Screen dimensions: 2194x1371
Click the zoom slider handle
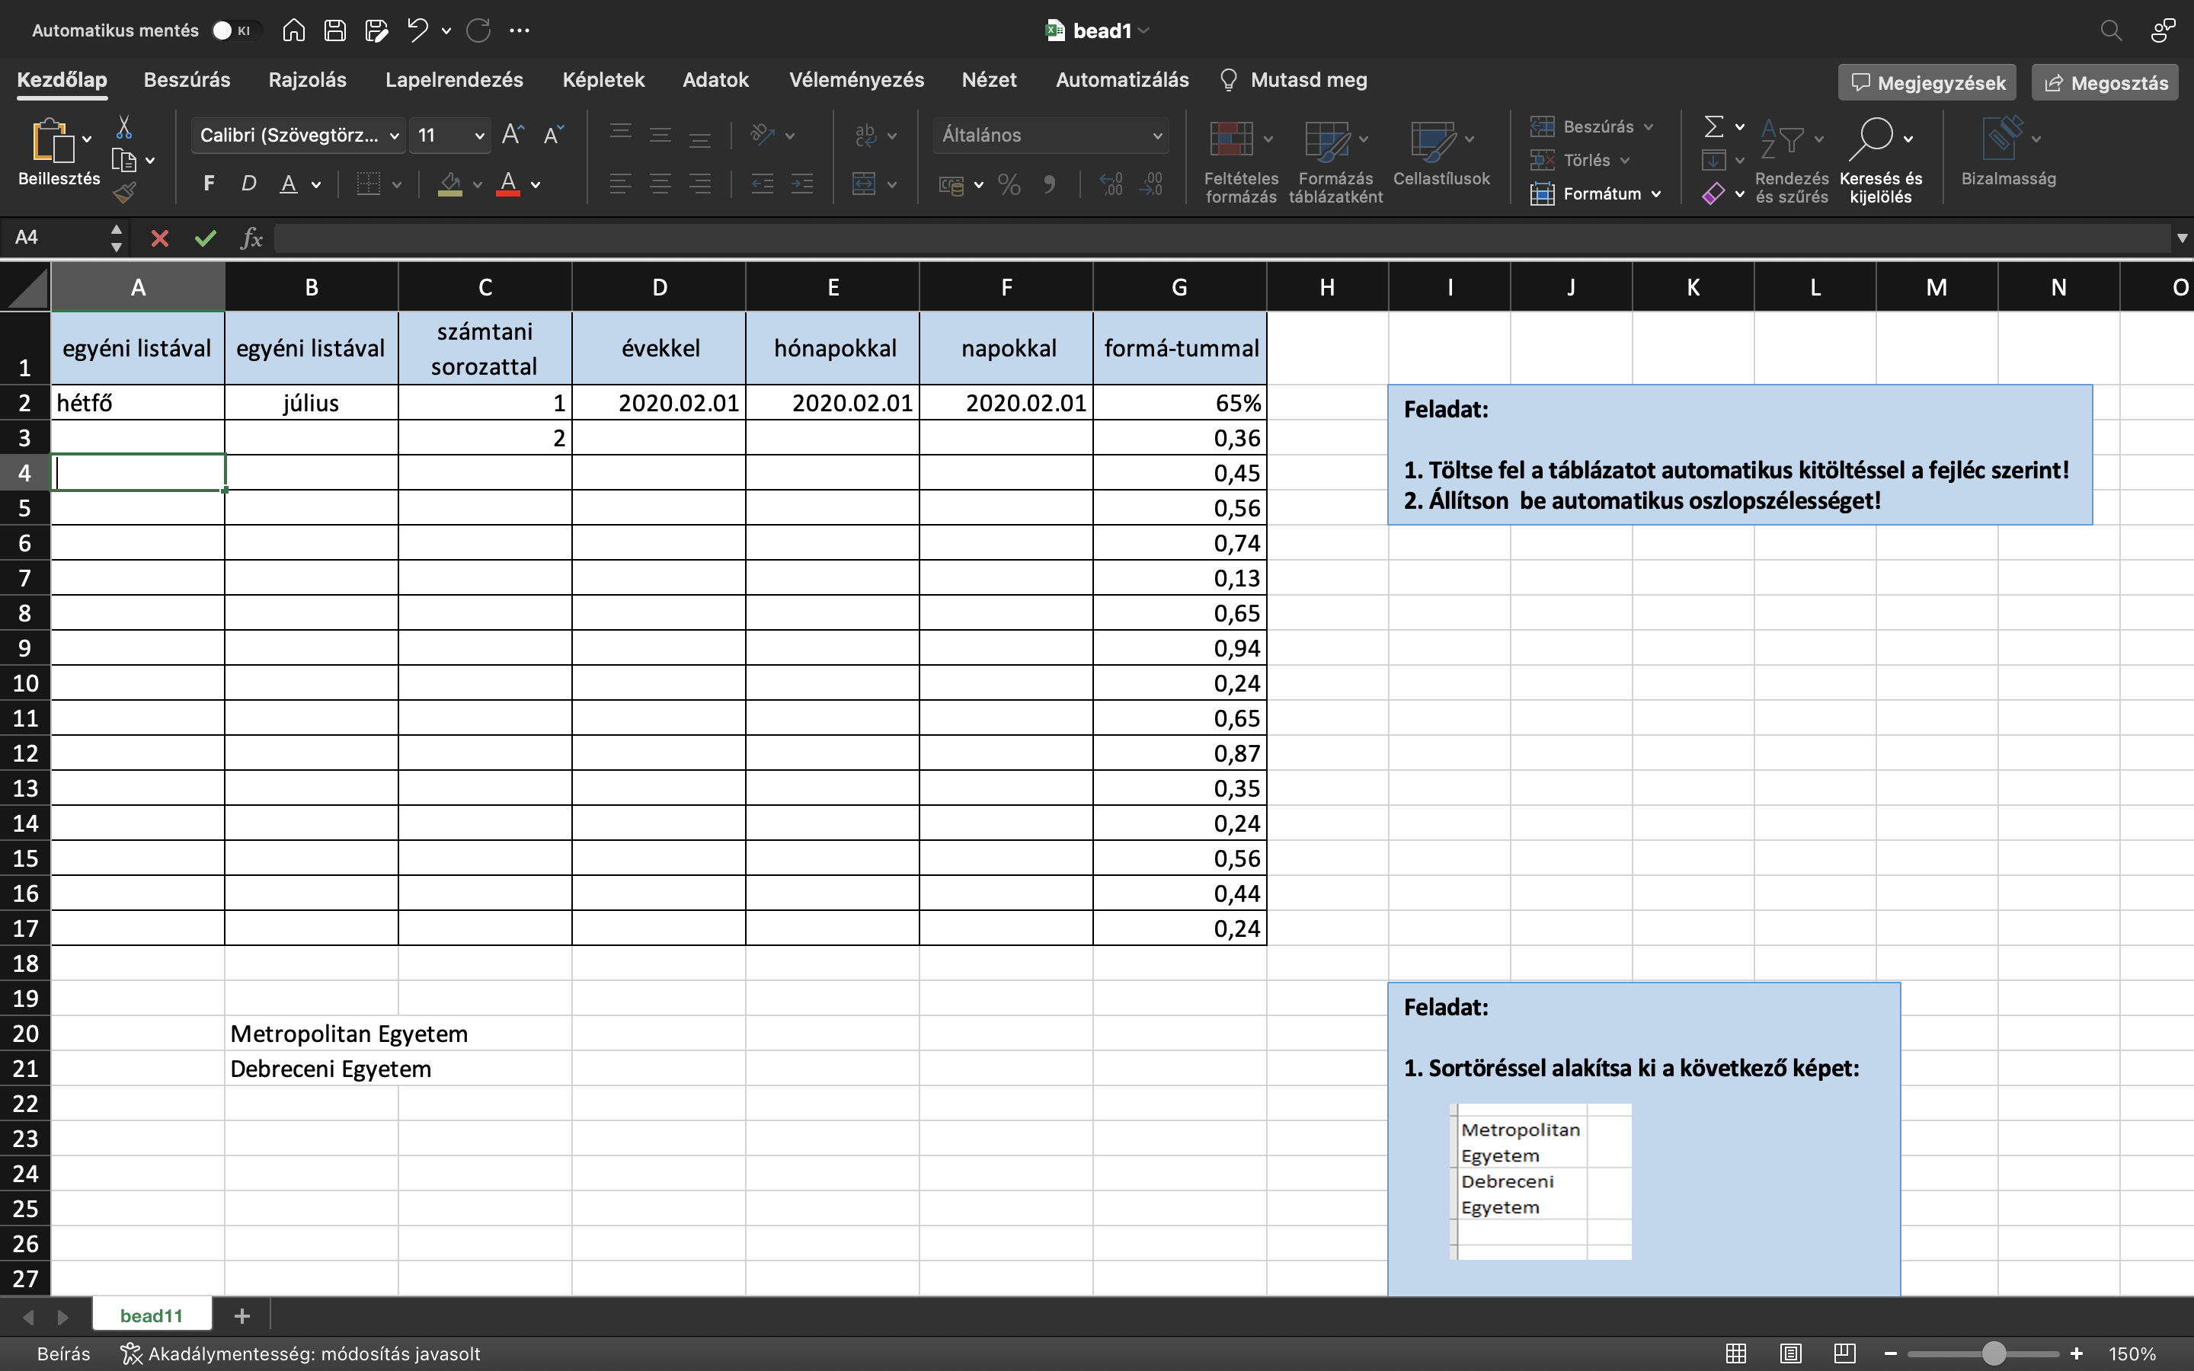[1993, 1353]
